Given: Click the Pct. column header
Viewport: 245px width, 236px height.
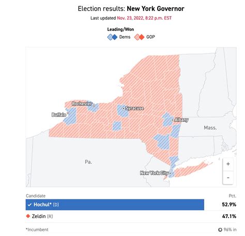Looking at the screenshot, I should coord(233,196).
